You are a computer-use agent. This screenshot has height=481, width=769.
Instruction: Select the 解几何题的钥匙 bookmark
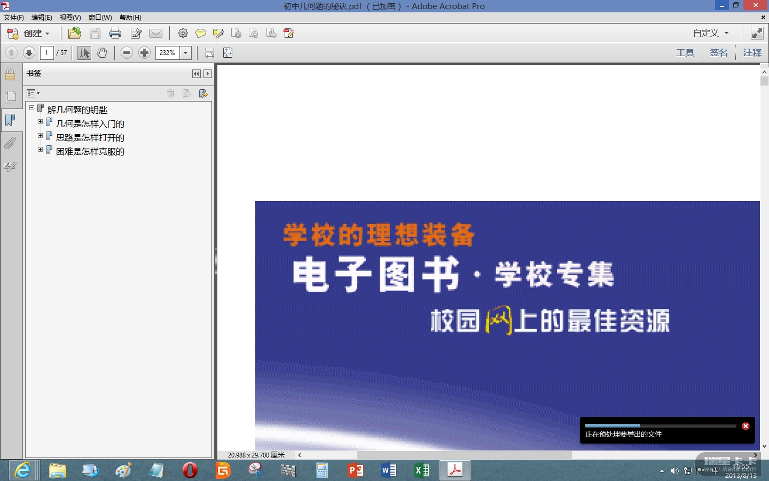pyautogui.click(x=77, y=110)
